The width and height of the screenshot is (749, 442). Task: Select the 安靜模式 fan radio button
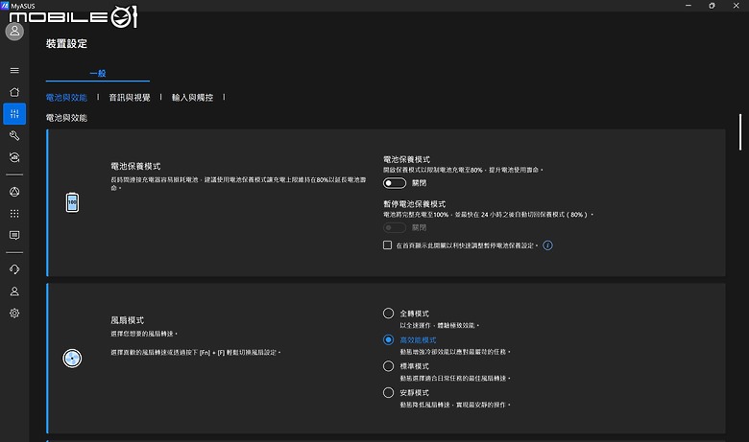tap(388, 392)
